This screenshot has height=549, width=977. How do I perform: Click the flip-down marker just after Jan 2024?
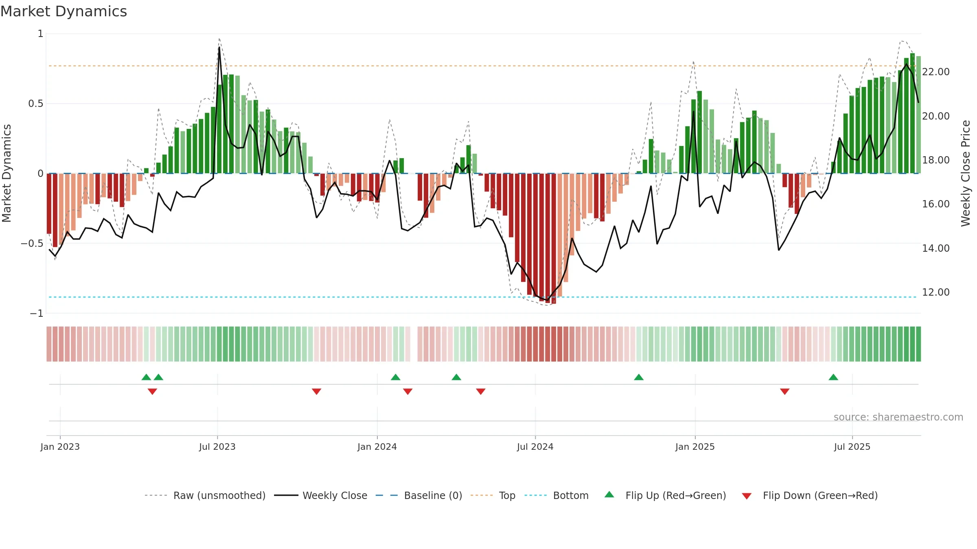[x=408, y=391]
